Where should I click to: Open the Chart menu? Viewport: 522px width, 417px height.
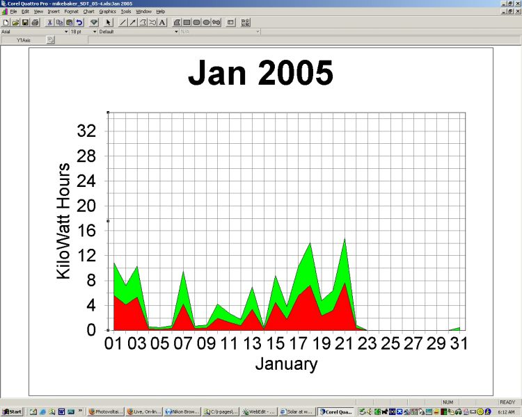pos(88,12)
